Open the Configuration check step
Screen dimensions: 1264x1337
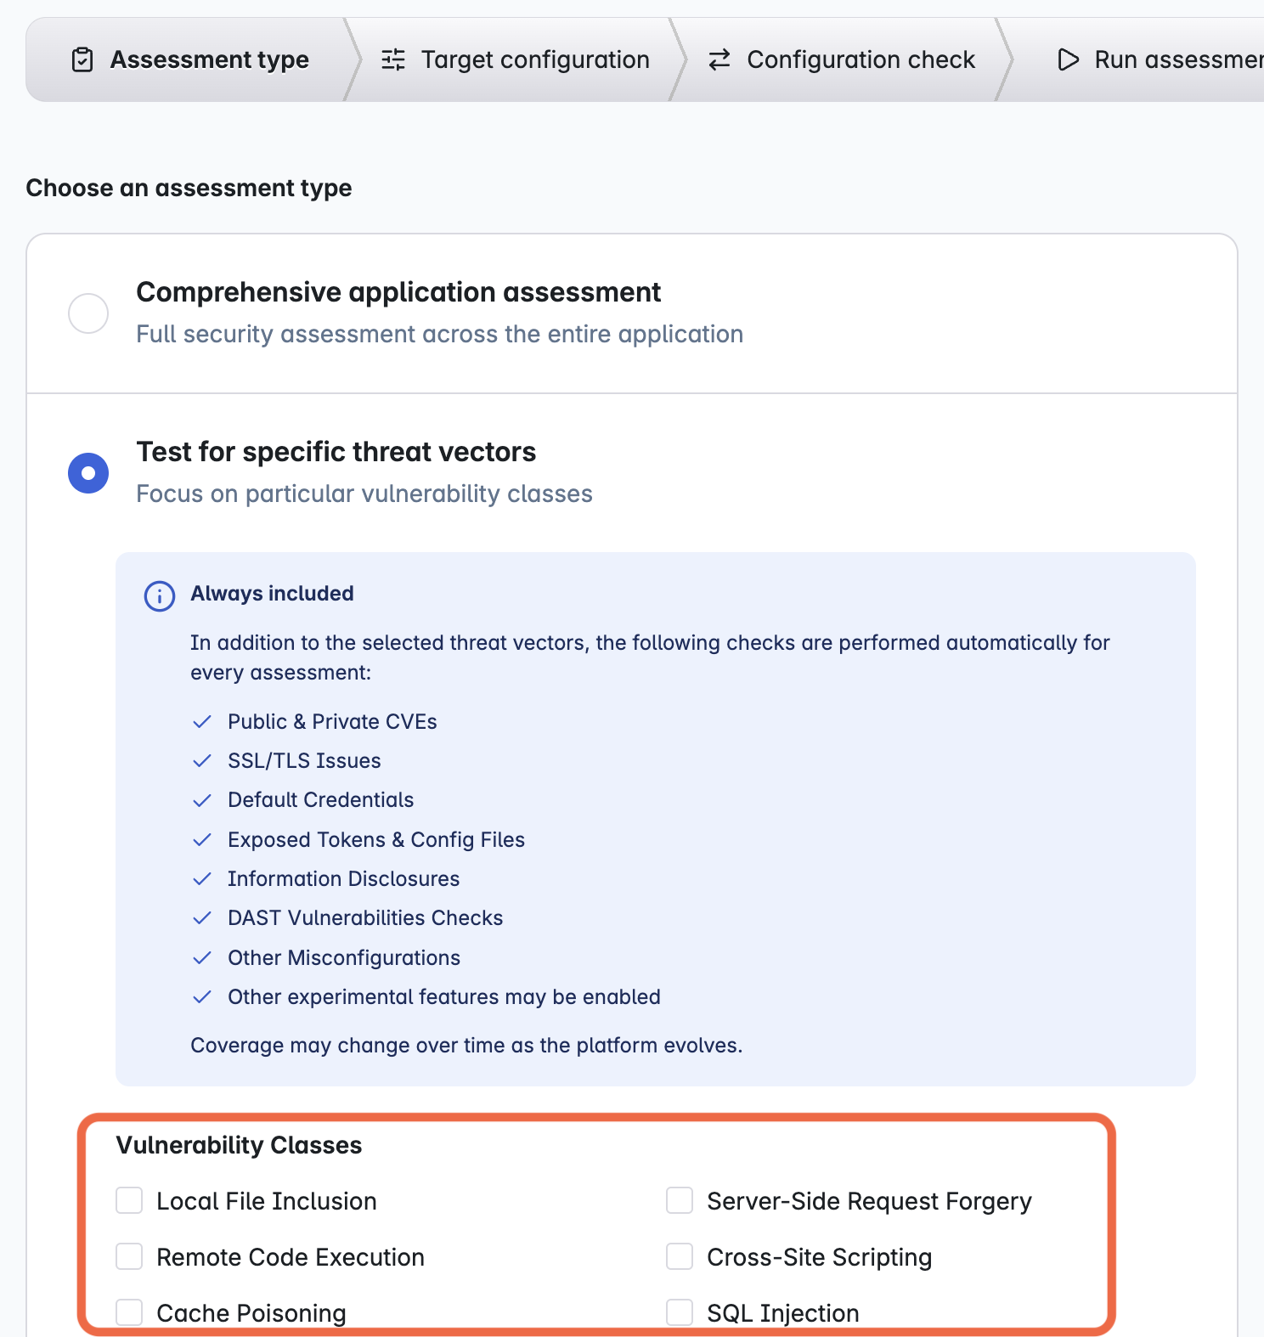[x=861, y=59]
